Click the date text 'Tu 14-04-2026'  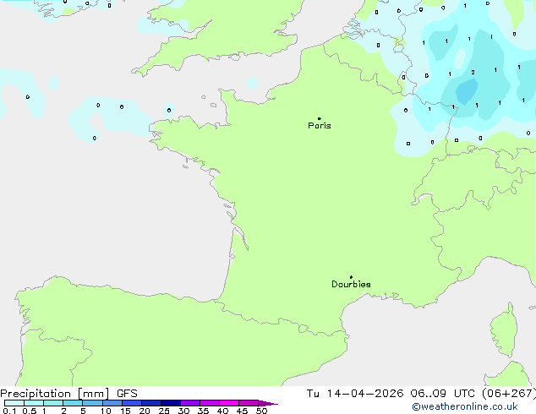pyautogui.click(x=355, y=394)
